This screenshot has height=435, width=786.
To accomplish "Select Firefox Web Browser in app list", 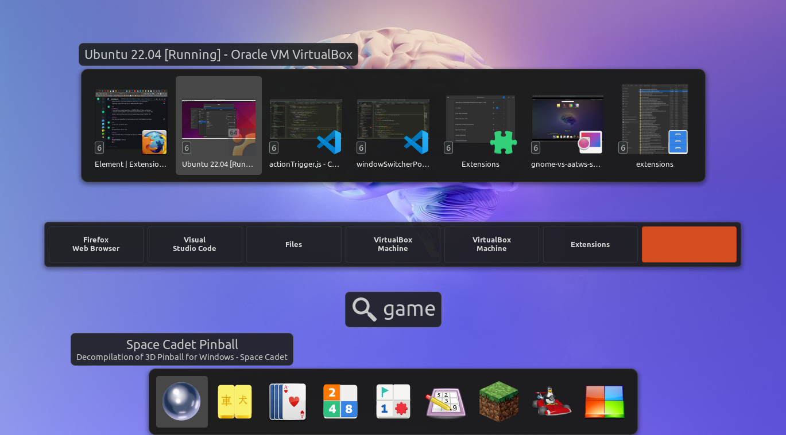I will click(x=96, y=244).
